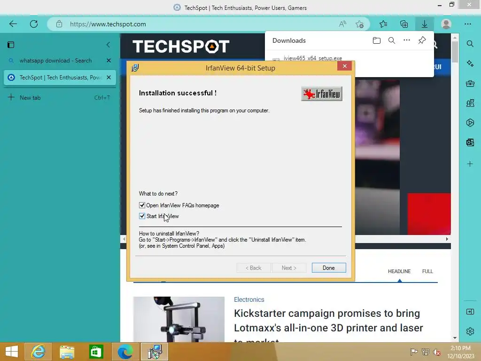Launch Internet Explorer from taskbar
Image resolution: width=481 pixels, height=361 pixels.
coord(38,352)
